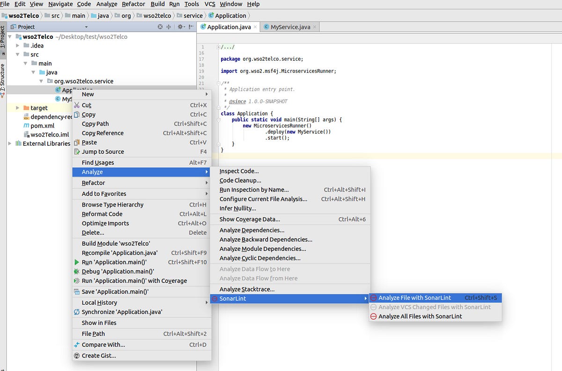The width and height of the screenshot is (562, 371).
Task: Collapse all nodes using Project toolbar icon
Action: (x=169, y=27)
